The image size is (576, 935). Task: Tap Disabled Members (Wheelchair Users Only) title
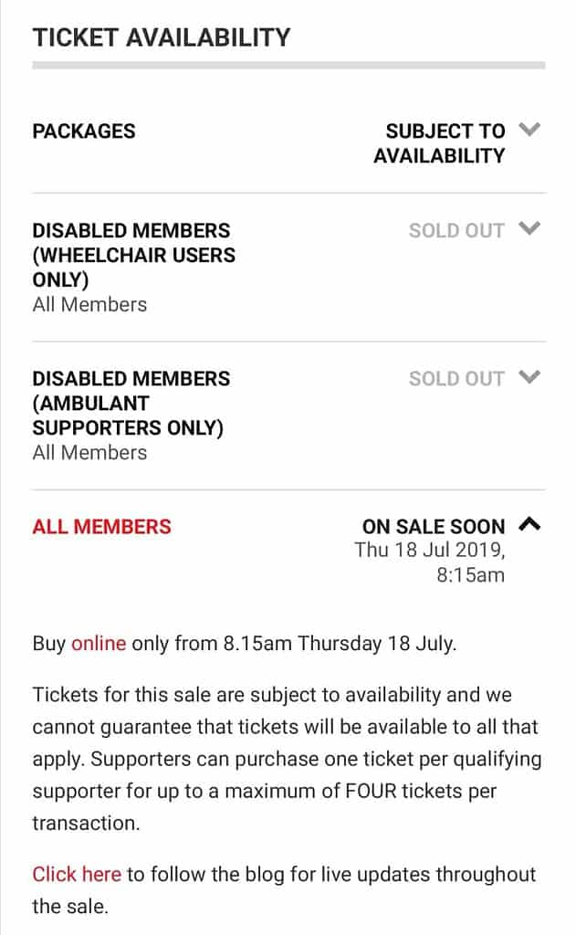[133, 256]
